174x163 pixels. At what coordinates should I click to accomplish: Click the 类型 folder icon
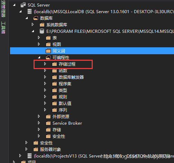pyautogui.click(x=54, y=90)
